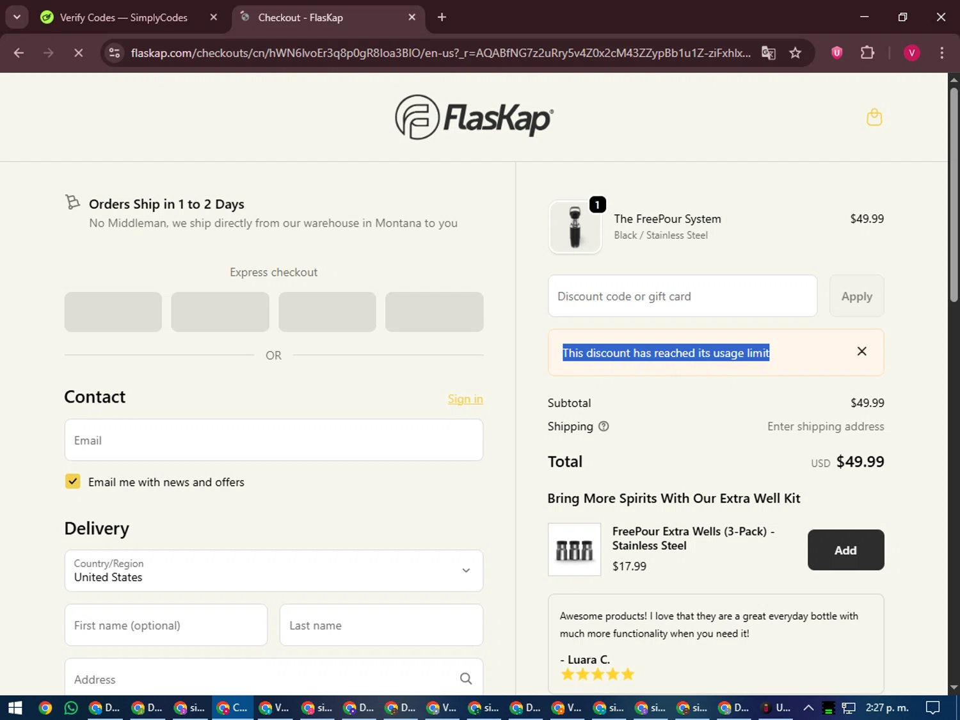Open the taskbar clock showing 2:27 p. m.
Image resolution: width=960 pixels, height=720 pixels.
887,707
